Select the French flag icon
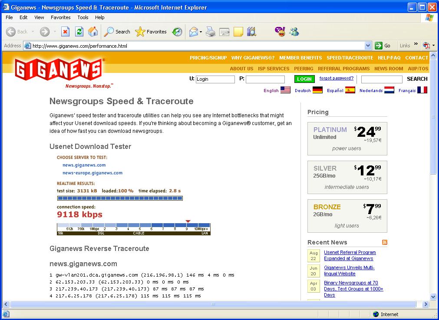Image resolution: width=439 pixels, height=320 pixels. tap(422, 90)
